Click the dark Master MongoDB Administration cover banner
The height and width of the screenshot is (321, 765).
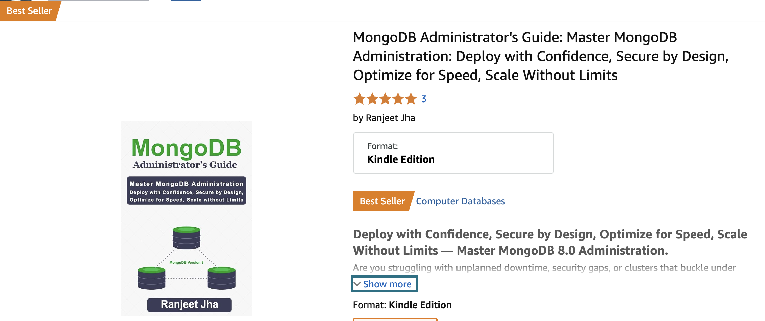187,191
